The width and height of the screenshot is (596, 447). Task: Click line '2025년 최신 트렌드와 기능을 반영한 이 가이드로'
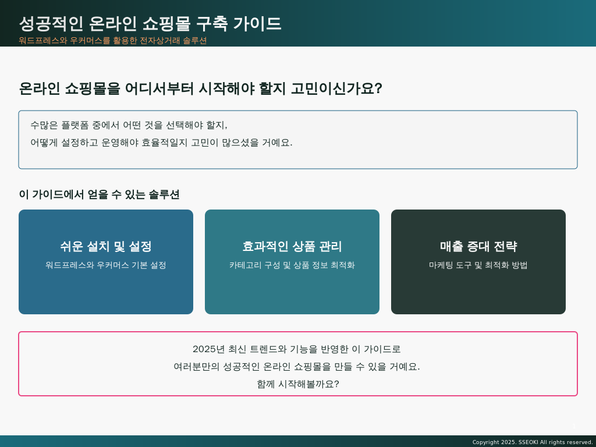296,349
